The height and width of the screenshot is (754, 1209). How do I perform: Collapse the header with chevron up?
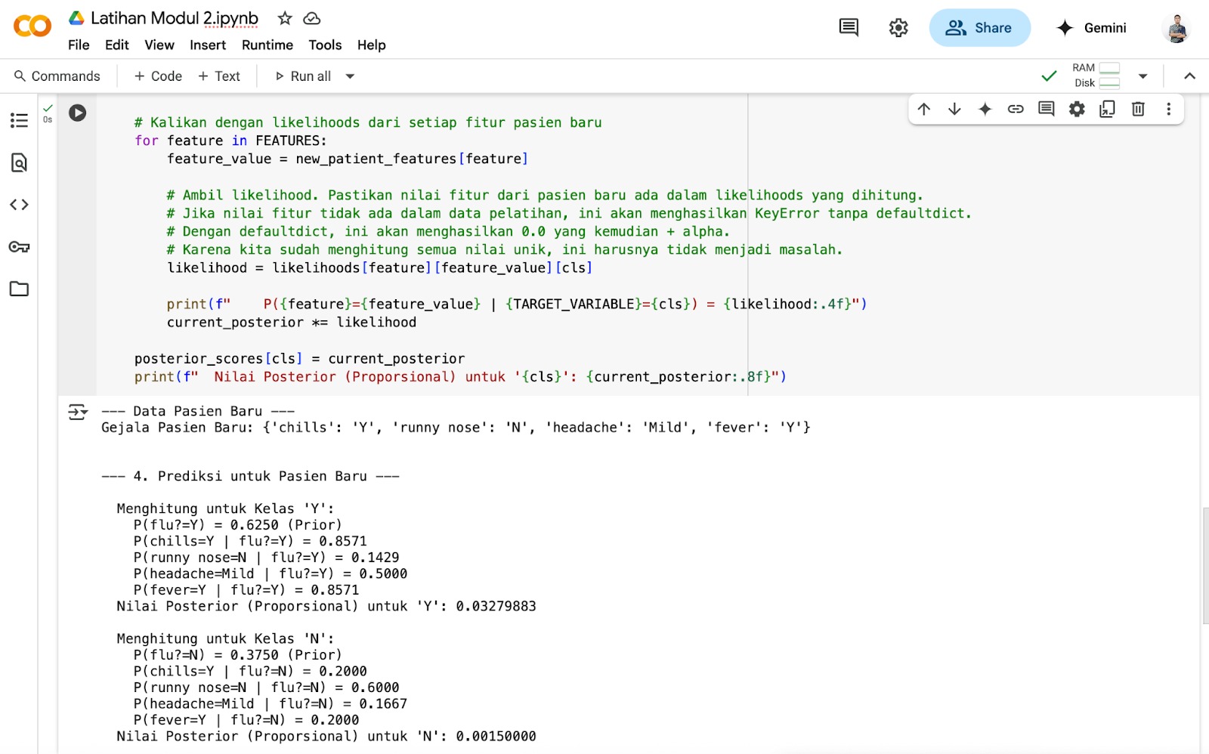coord(1189,76)
